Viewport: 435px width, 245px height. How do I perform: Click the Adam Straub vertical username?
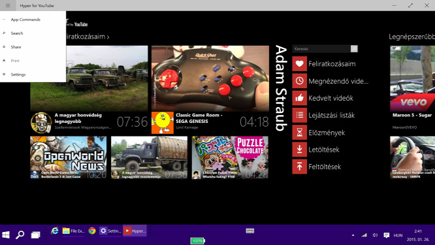coord(281,88)
